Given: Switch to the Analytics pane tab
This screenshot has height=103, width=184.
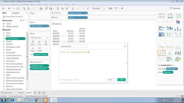Looking at the screenshot, I should (x=16, y=13).
